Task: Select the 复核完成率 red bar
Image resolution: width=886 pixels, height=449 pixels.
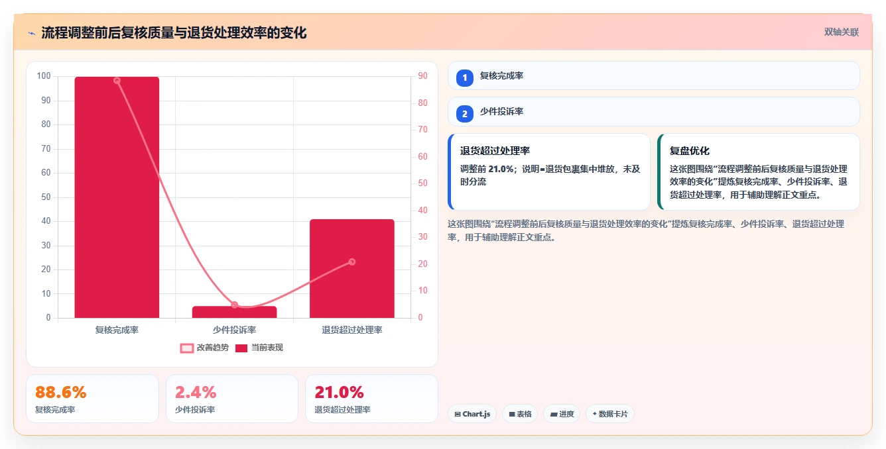Action: [117, 197]
